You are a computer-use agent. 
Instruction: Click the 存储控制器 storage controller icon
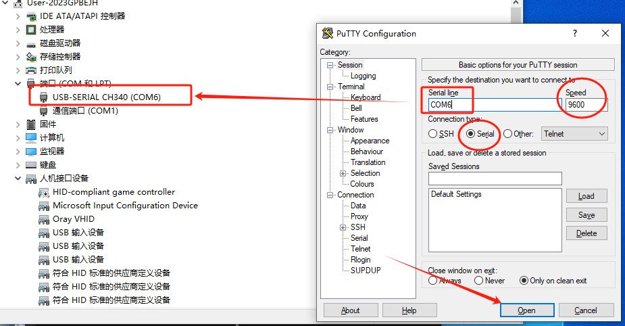pos(31,57)
